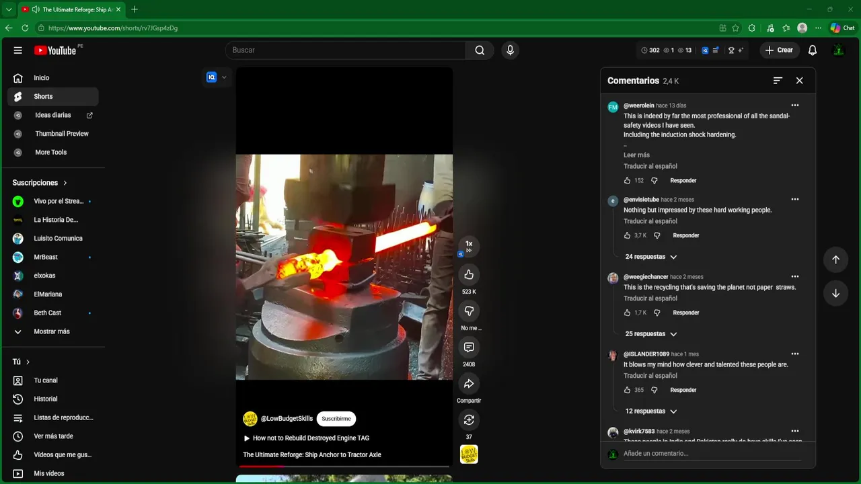This screenshot has height=484, width=861.
Task: Open options menu for @weegiechancer comment
Action: [x=795, y=277]
